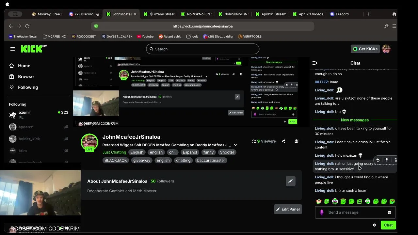The image size is (418, 235).
Task: Open MCAFEE INC bookmark folder
Action: pyautogui.click(x=54, y=37)
